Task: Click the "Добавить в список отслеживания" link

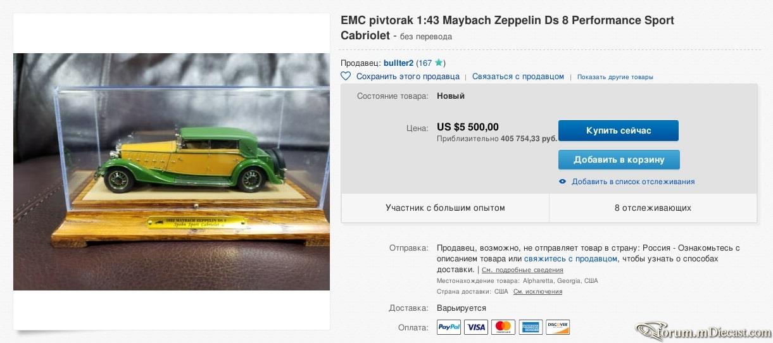Action: (x=633, y=182)
